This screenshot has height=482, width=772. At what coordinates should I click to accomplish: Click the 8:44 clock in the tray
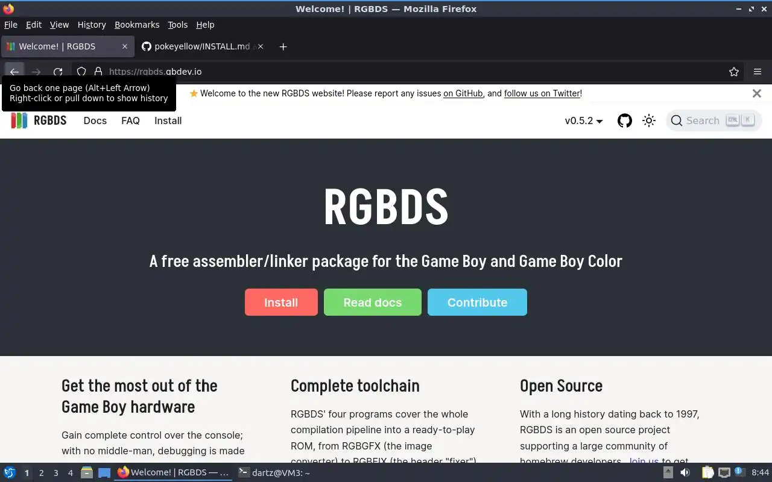(760, 473)
